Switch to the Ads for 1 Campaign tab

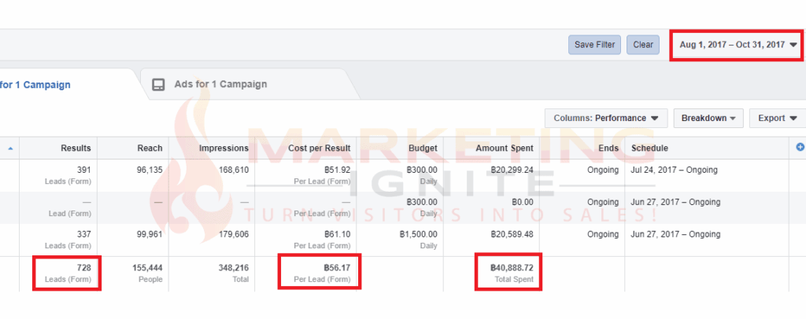pyautogui.click(x=220, y=84)
